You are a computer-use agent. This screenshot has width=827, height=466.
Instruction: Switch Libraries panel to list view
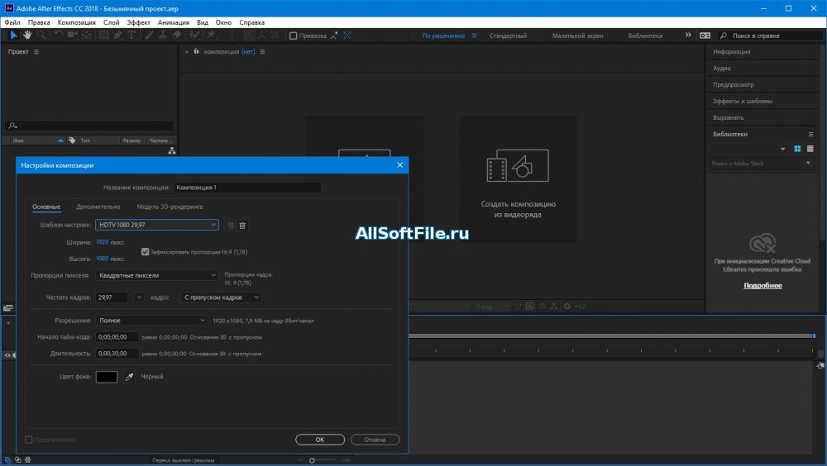tap(810, 149)
